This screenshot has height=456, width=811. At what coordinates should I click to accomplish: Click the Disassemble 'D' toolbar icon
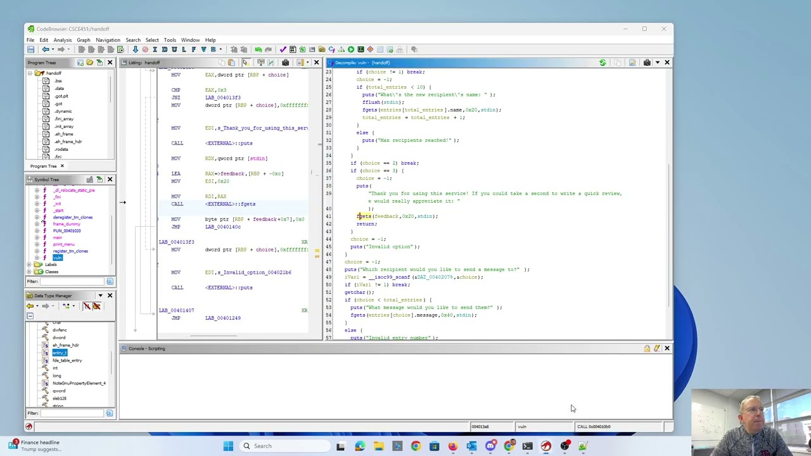(165, 49)
